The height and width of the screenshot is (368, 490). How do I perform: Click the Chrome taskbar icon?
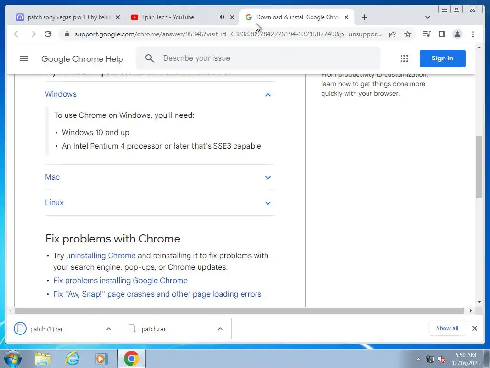(x=132, y=358)
